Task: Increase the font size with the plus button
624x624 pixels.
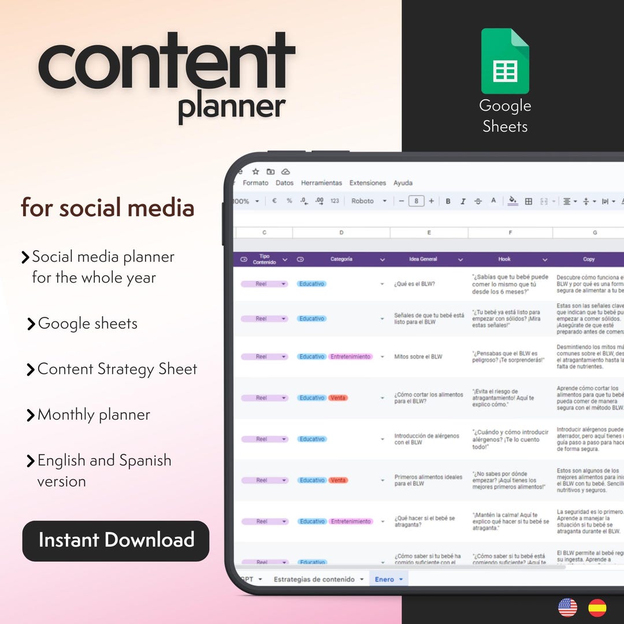Action: pos(430,201)
